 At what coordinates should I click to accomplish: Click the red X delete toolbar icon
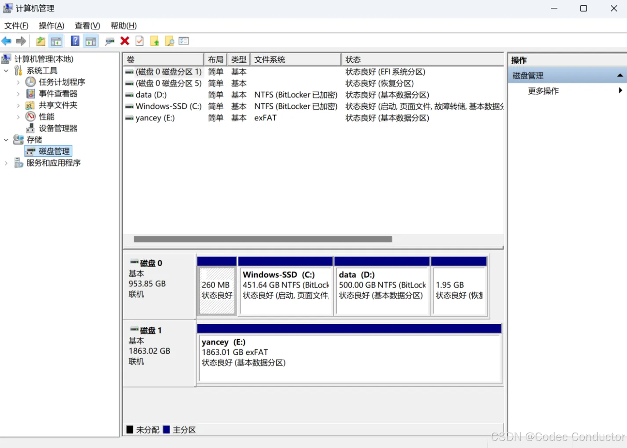pos(125,41)
